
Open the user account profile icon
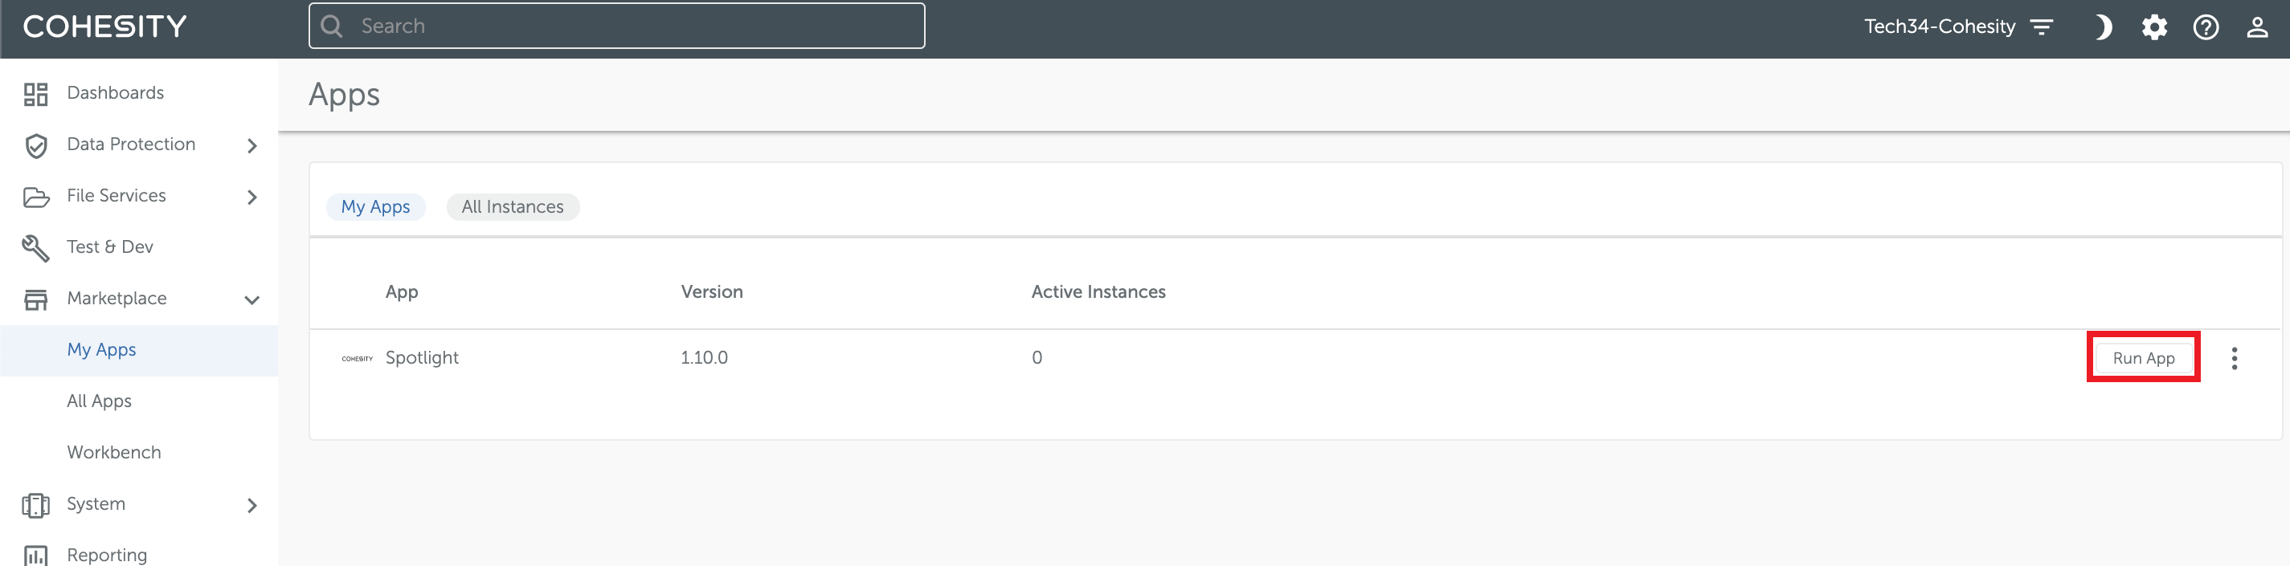tap(2257, 27)
